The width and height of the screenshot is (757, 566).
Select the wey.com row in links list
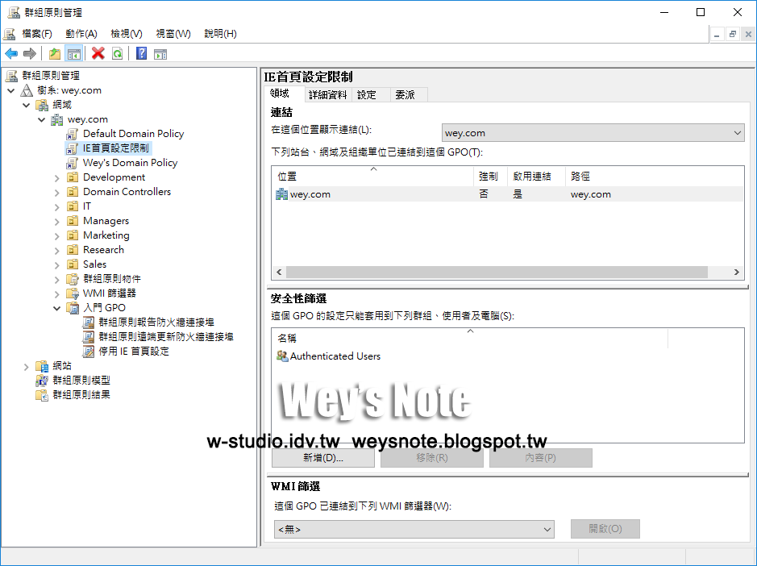507,194
